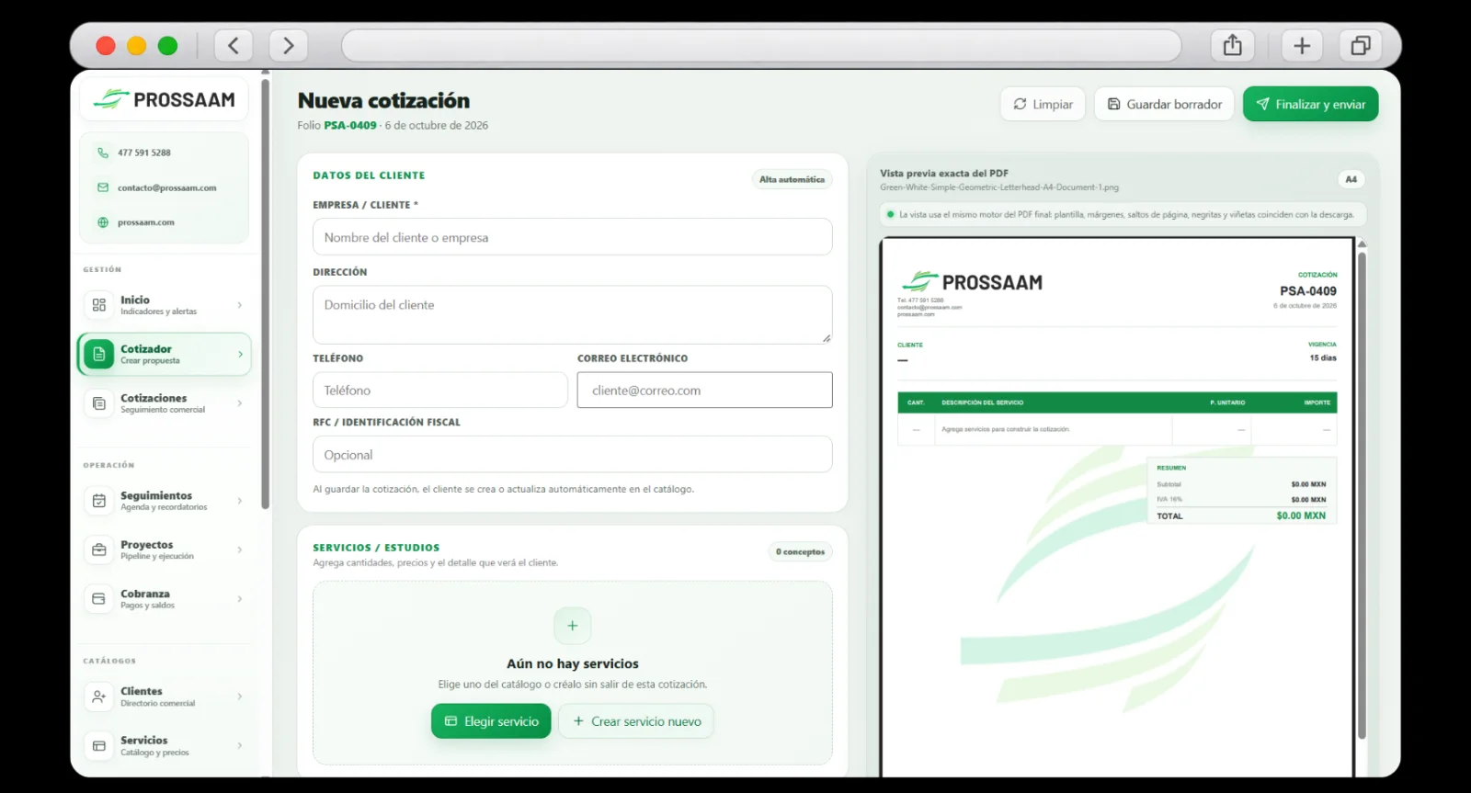Expand the Cobranza chevron

(240, 599)
